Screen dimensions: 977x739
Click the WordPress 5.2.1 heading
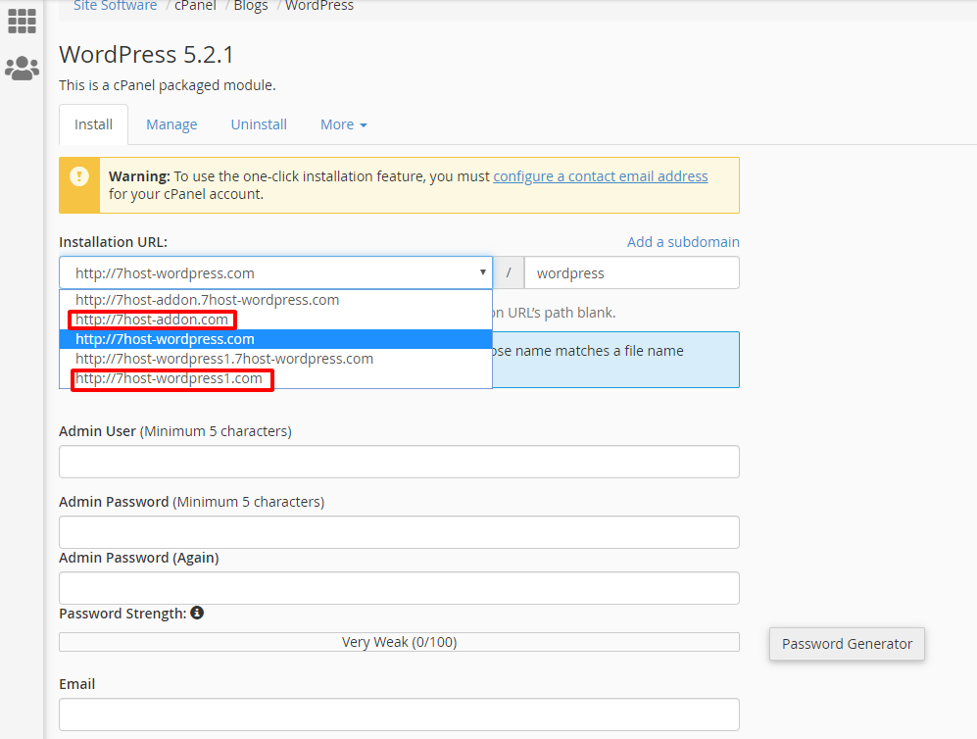point(146,55)
